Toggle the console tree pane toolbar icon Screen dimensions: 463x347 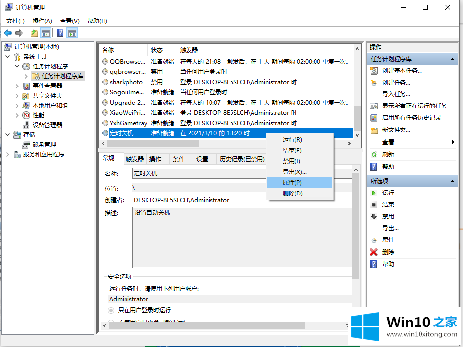[46, 33]
